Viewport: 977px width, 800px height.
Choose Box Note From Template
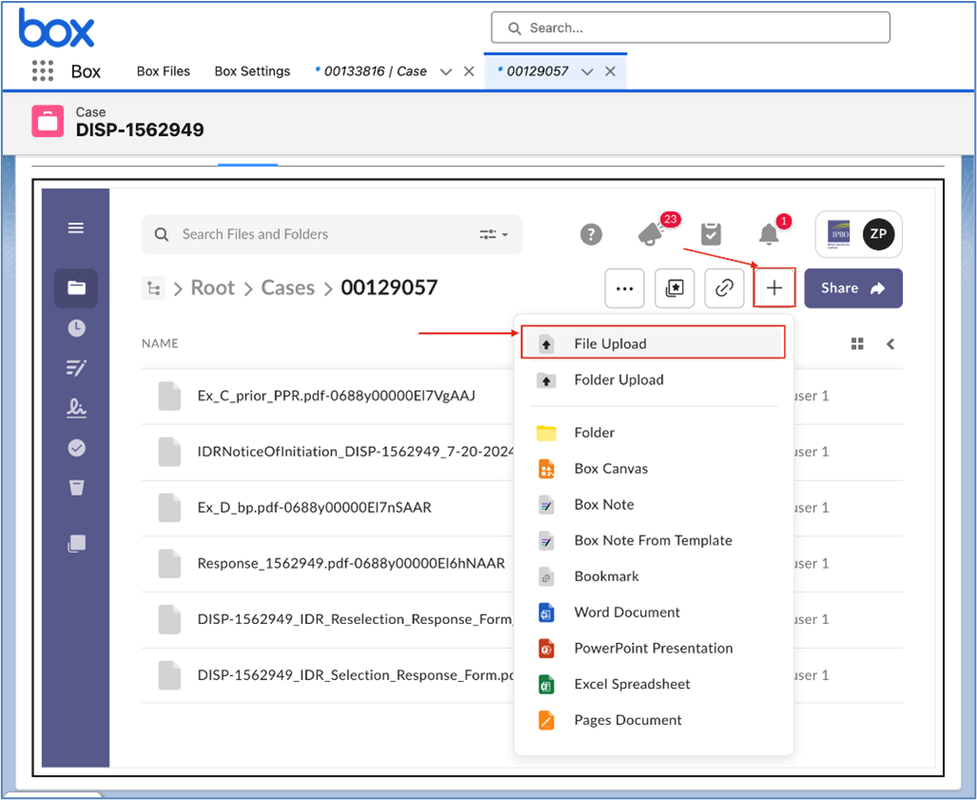pos(653,540)
